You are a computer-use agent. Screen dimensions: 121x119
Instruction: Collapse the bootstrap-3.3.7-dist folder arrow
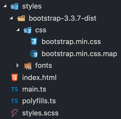(11, 18)
